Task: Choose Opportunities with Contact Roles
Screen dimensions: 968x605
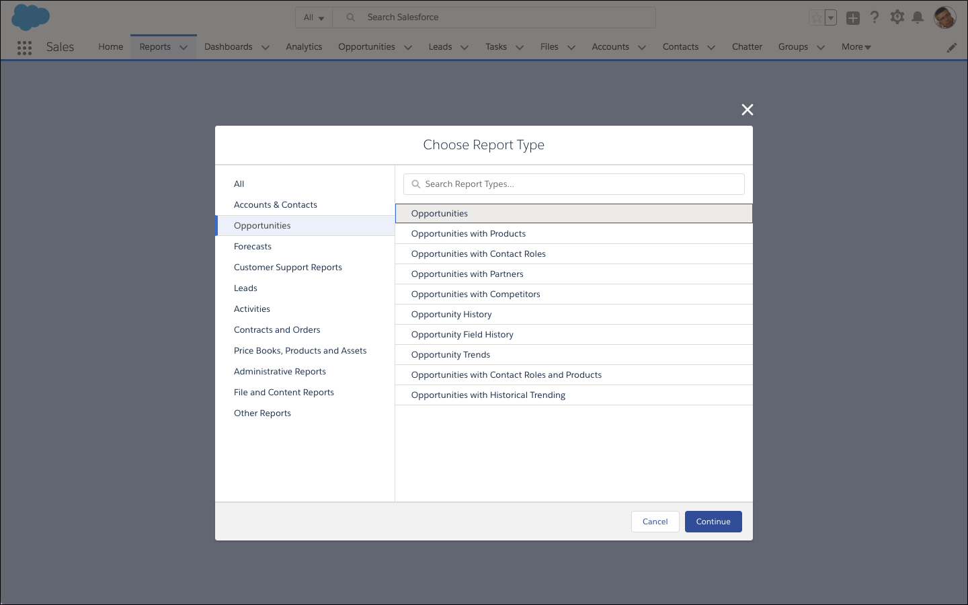Action: point(574,254)
